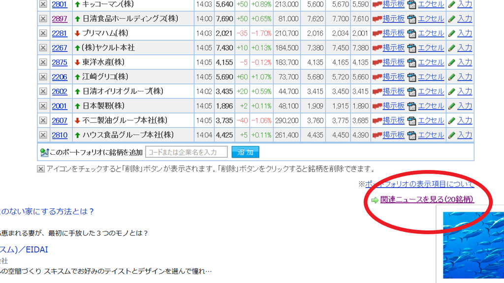
Task: Open the ／EIDAI ad link
Action: [x=24, y=250]
